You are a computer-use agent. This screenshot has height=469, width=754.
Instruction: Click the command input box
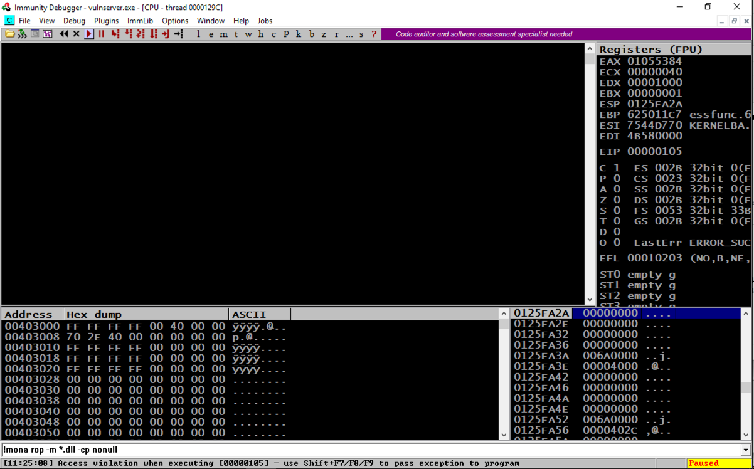click(371, 450)
